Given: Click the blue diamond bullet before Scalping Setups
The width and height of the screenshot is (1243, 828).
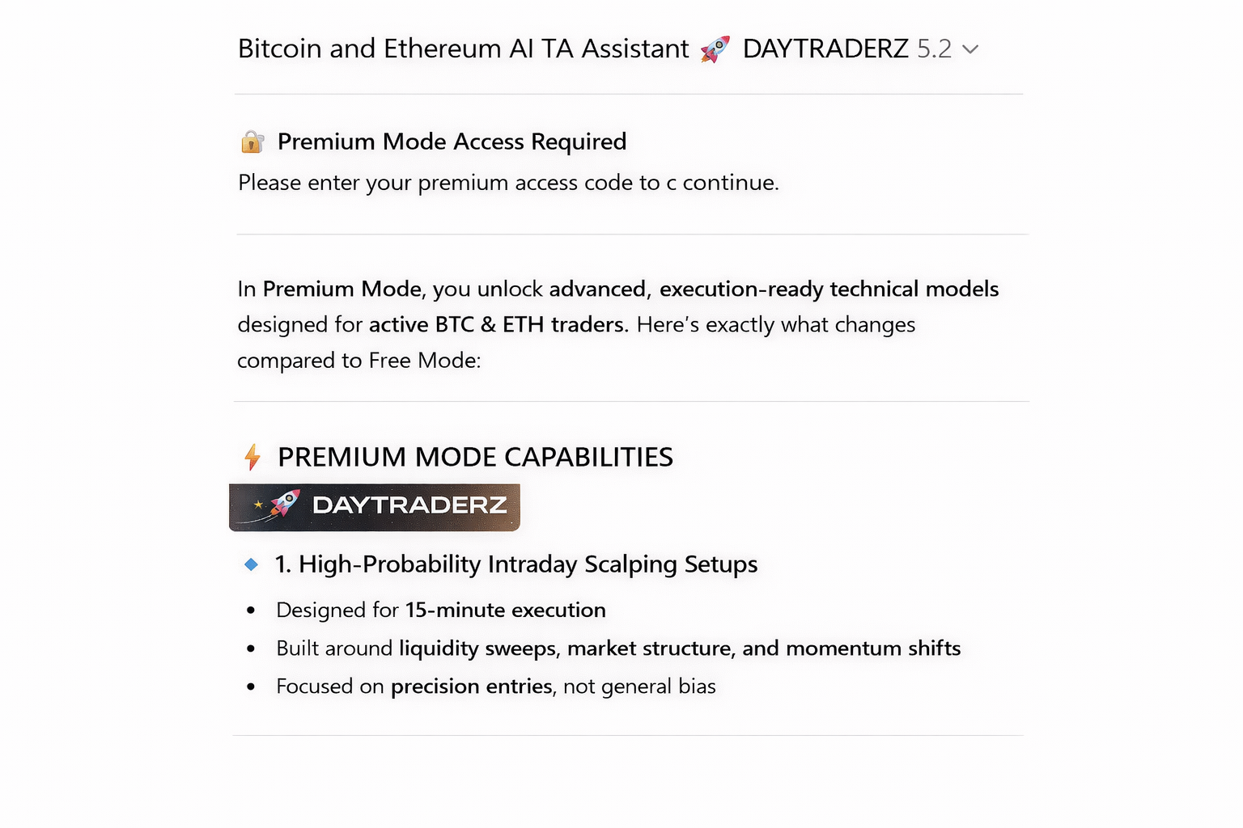Looking at the screenshot, I should pos(250,564).
